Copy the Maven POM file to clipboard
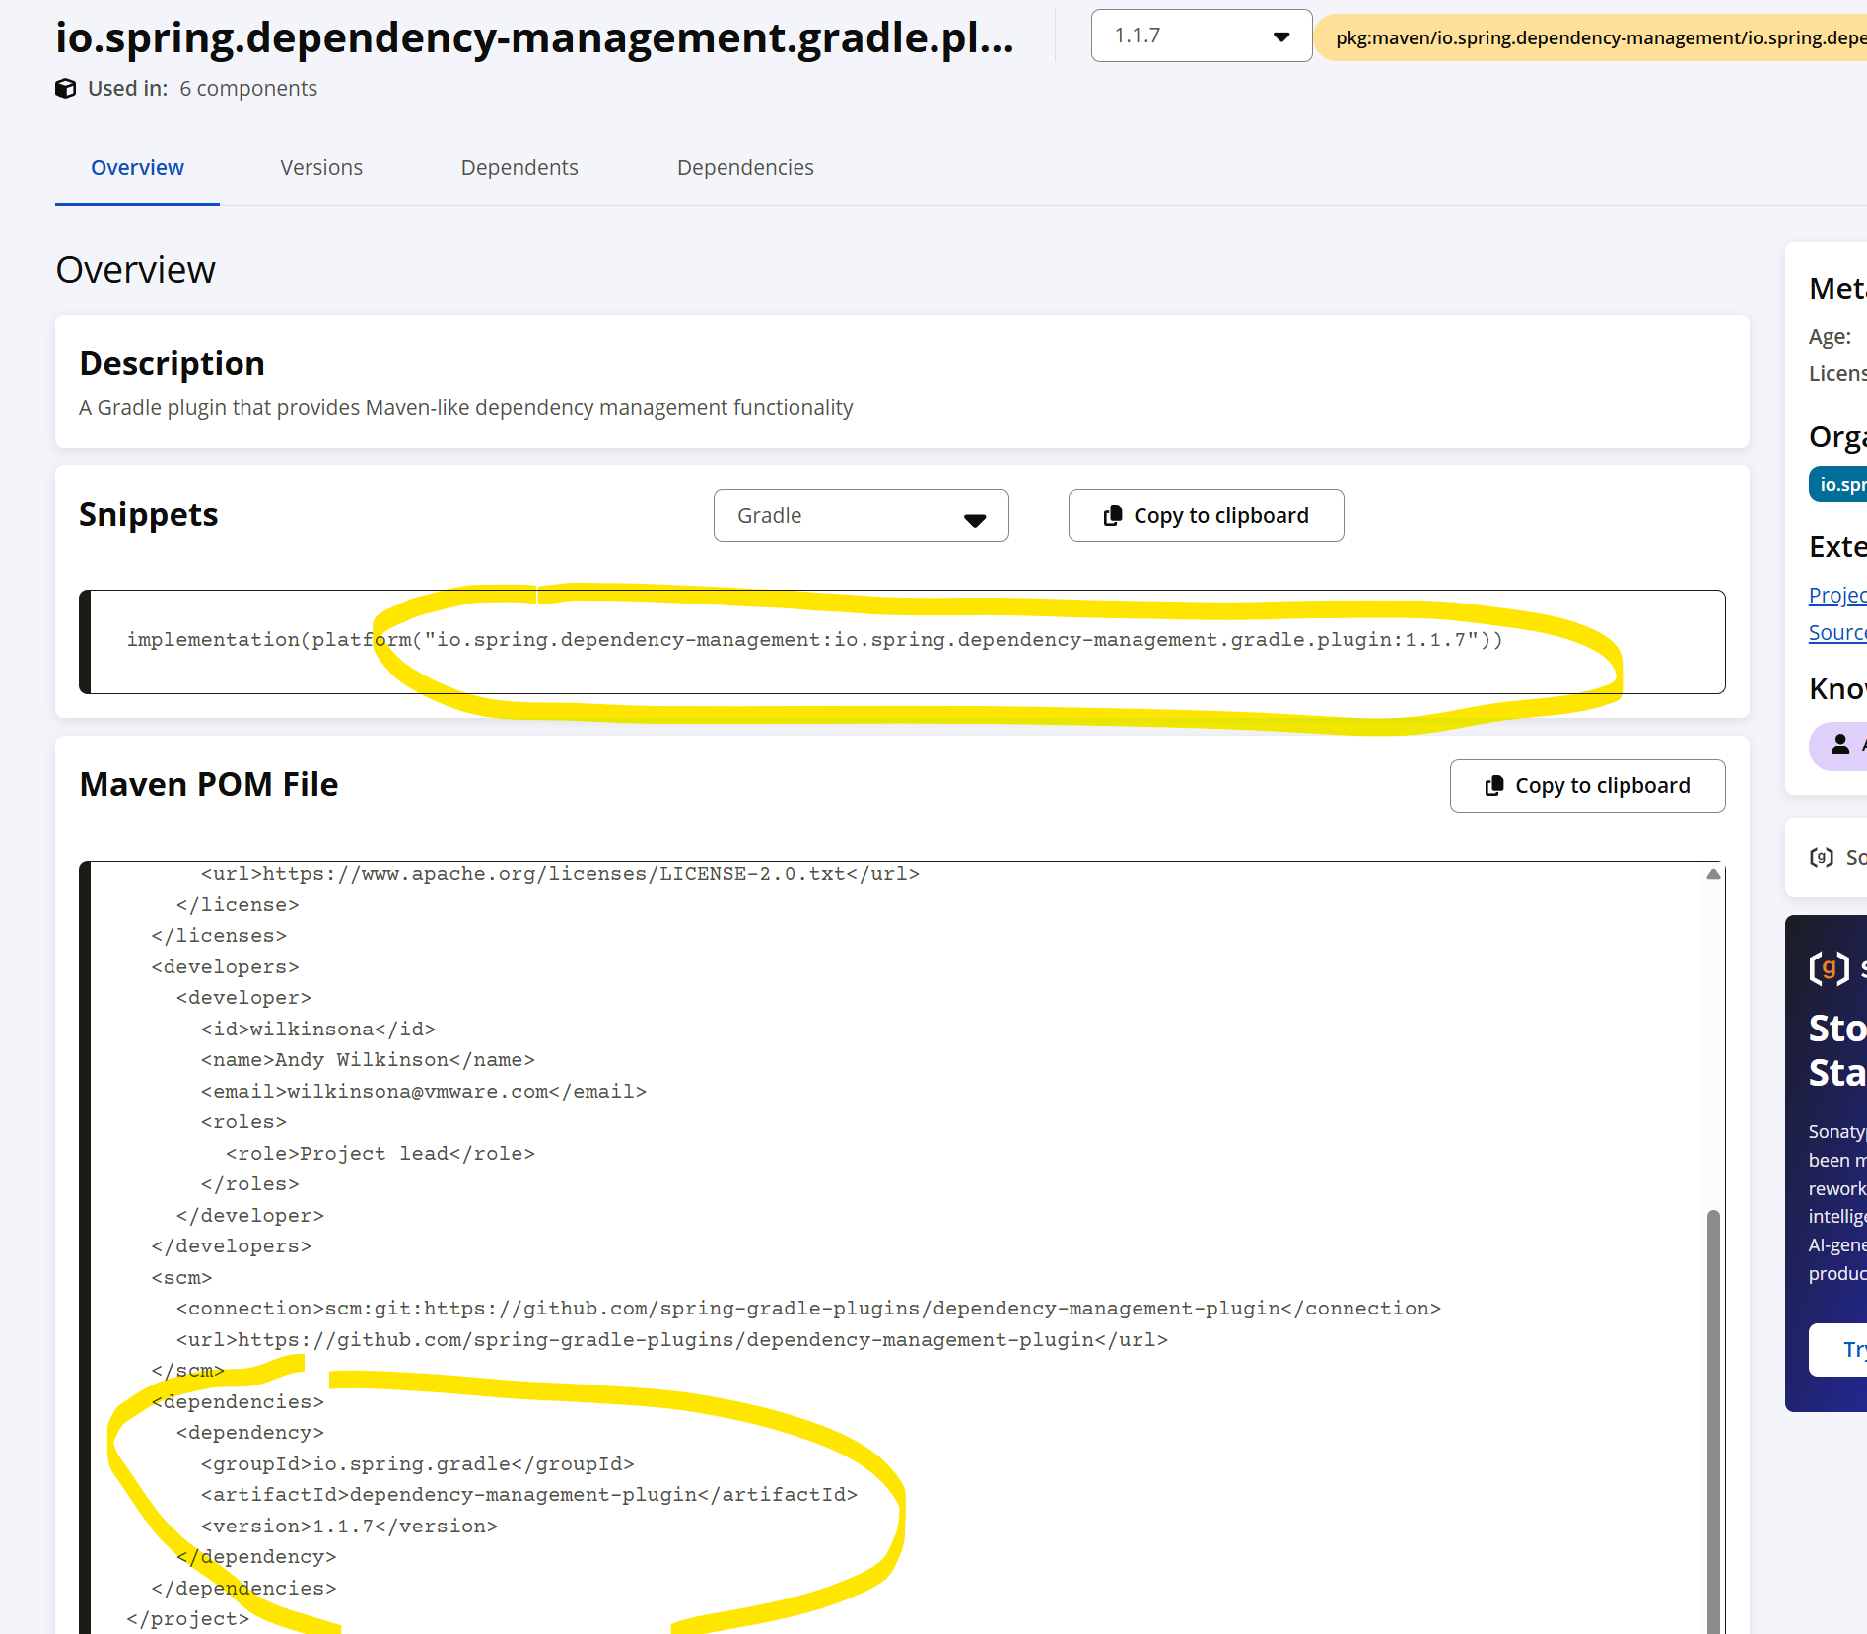 [1587, 786]
